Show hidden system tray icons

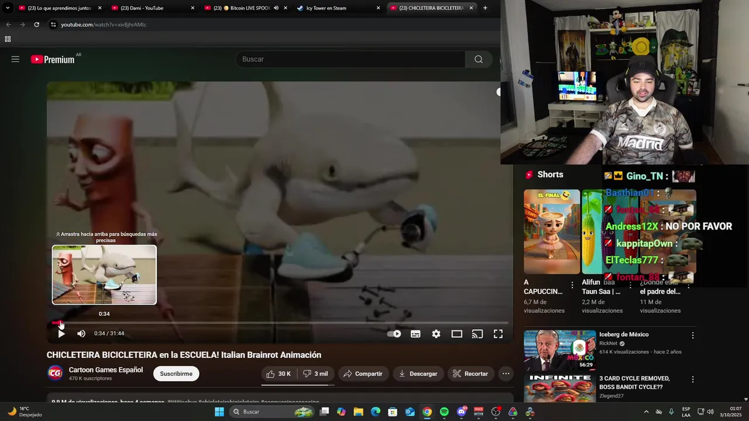point(646,412)
